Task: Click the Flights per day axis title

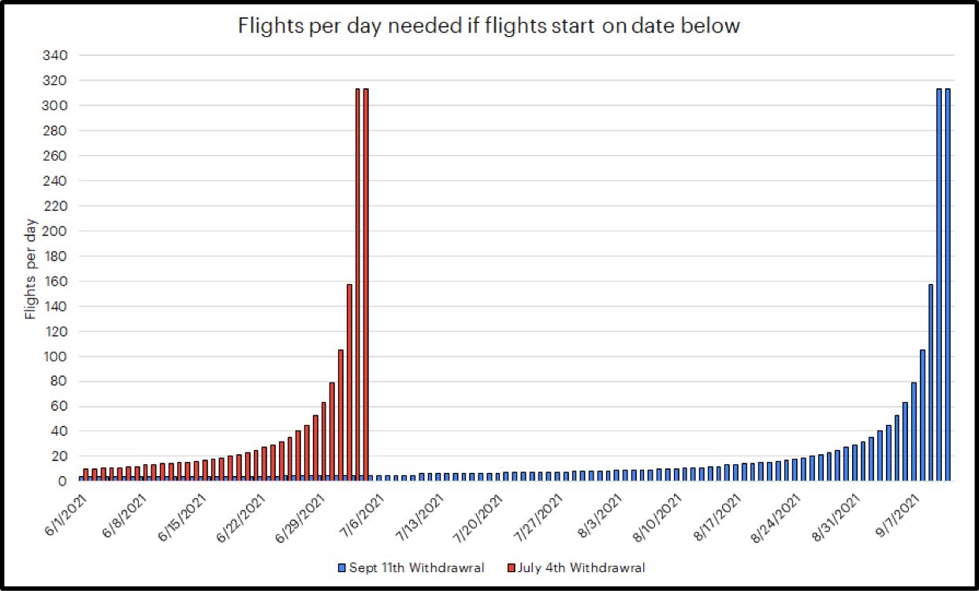Action: 31,268
